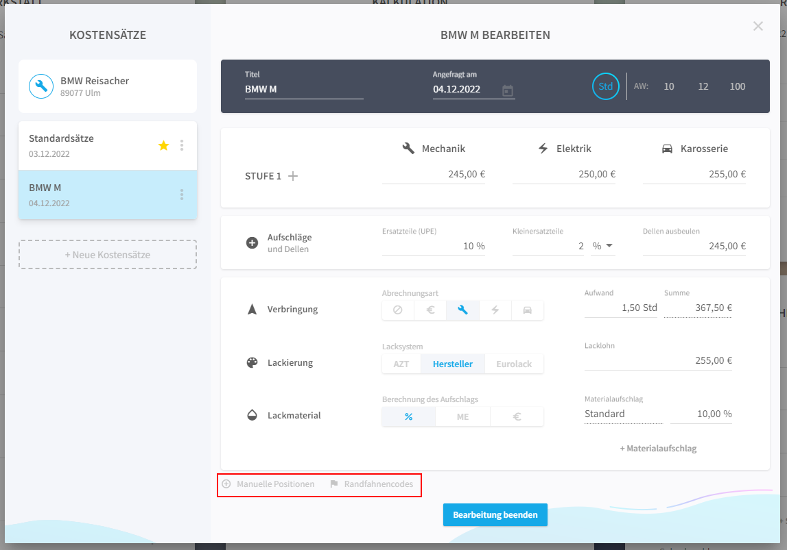Viewport: 787px width, 550px height.
Task: Add a level with STUFE 1 plus
Action: pyautogui.click(x=292, y=176)
